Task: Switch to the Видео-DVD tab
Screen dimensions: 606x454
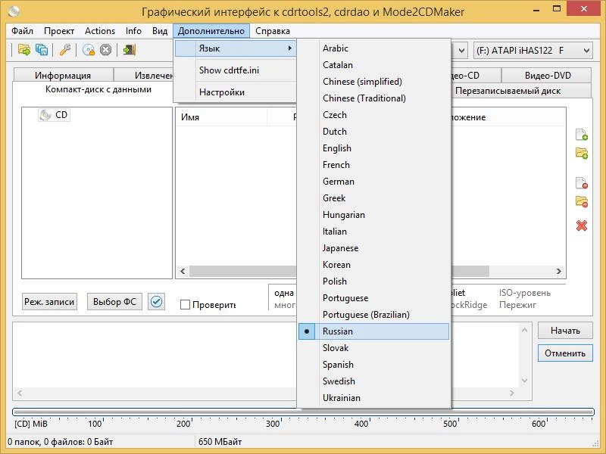Action: pyautogui.click(x=547, y=75)
